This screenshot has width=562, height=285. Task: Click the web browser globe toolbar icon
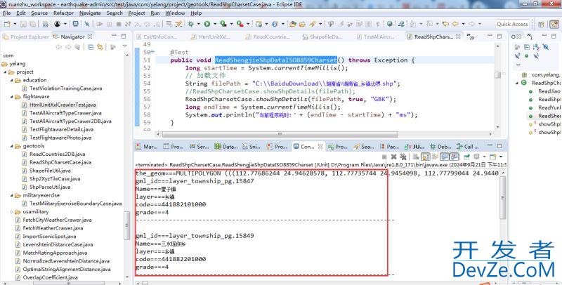pyautogui.click(x=389, y=24)
